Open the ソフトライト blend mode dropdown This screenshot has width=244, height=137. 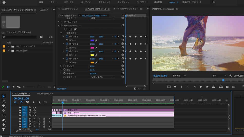102,77
